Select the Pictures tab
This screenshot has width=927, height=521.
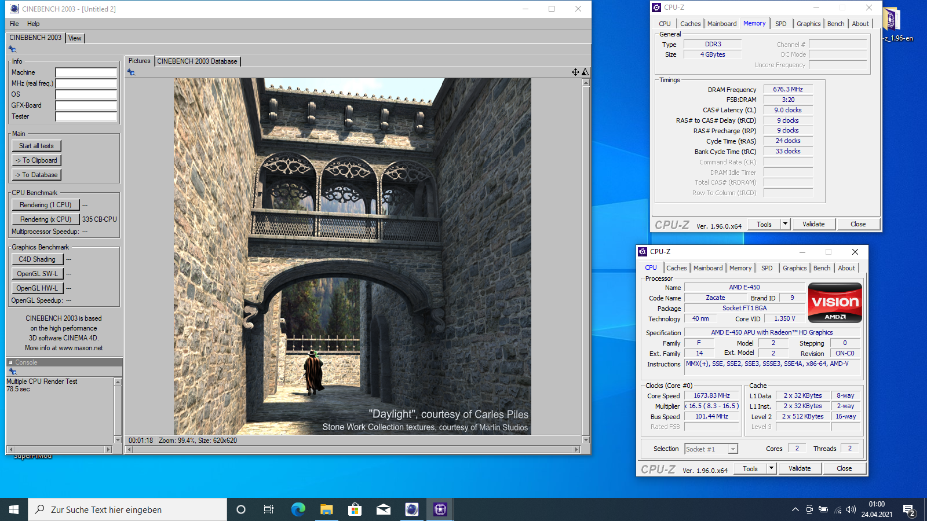point(139,61)
